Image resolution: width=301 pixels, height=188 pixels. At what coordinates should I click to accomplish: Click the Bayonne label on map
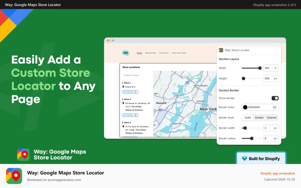(x=177, y=124)
